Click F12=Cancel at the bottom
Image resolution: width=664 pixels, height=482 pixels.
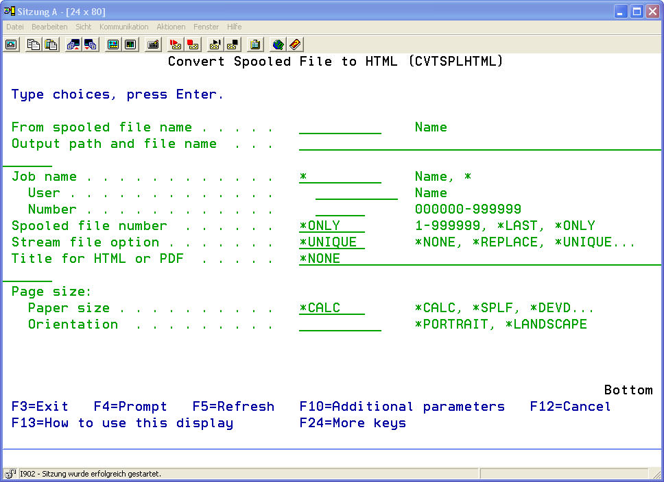pos(570,407)
